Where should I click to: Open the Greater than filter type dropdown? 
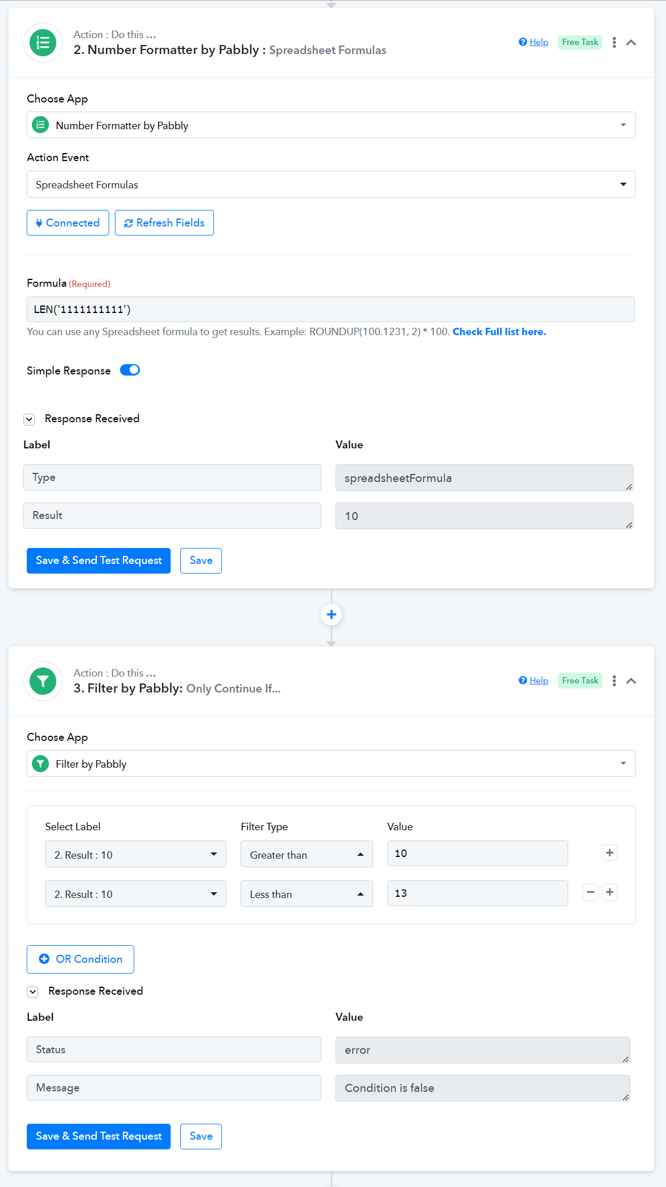pos(307,854)
